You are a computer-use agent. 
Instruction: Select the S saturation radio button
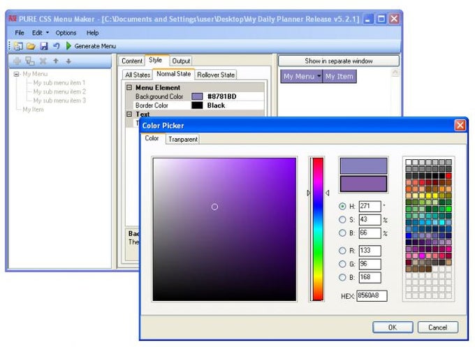[x=342, y=219]
